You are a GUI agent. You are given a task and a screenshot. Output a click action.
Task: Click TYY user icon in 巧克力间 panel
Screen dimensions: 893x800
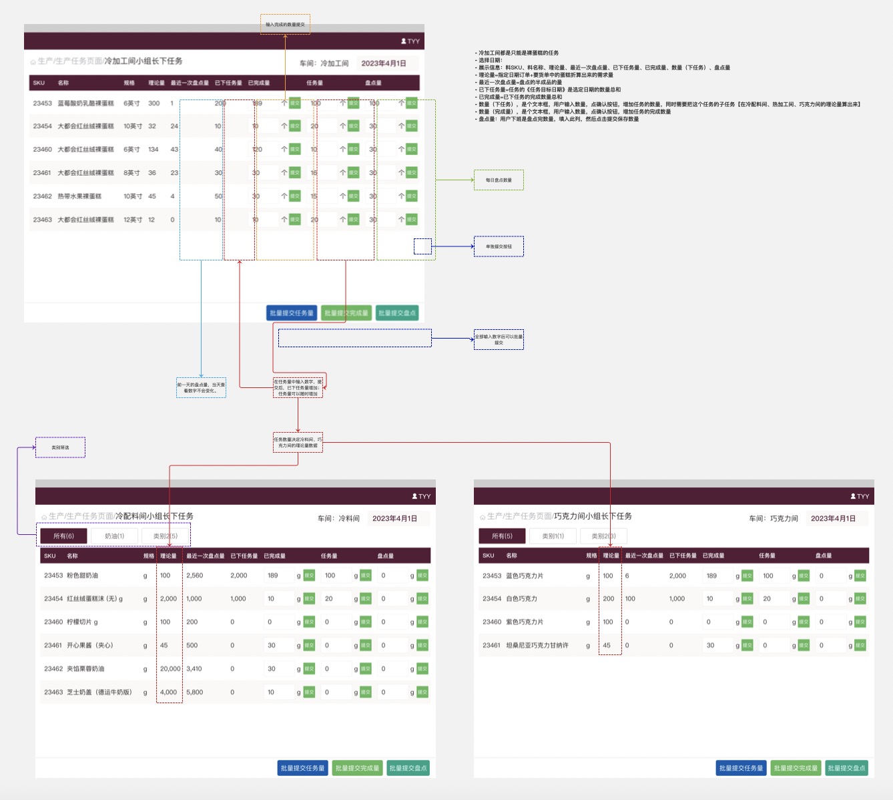tap(854, 496)
